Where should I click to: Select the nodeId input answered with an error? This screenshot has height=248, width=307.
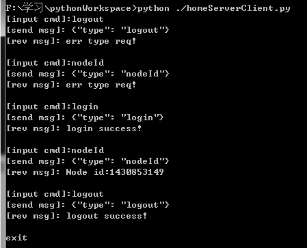pyautogui.click(x=55, y=63)
